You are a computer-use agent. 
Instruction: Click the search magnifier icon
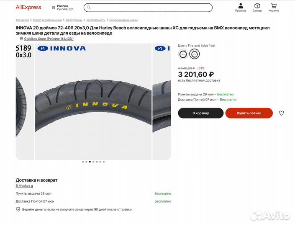(89, 8)
